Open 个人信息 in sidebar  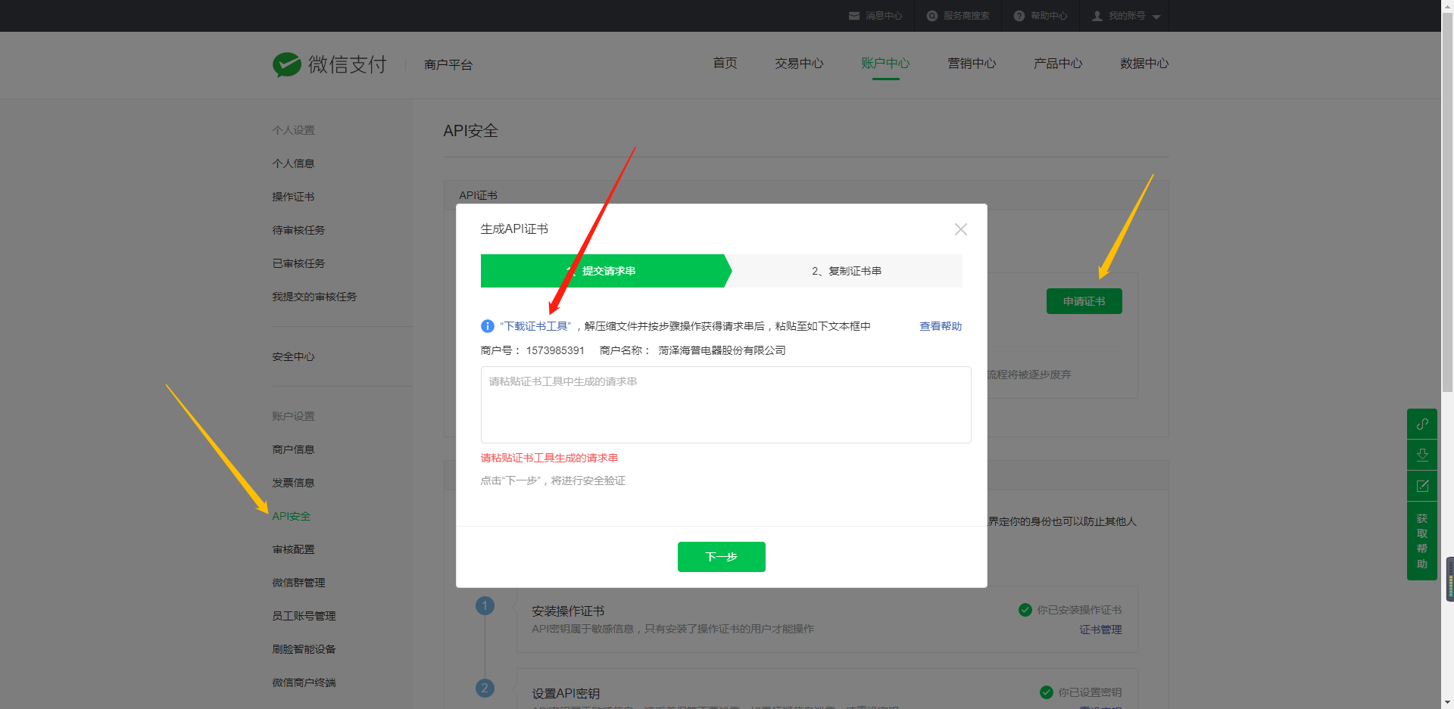293,163
